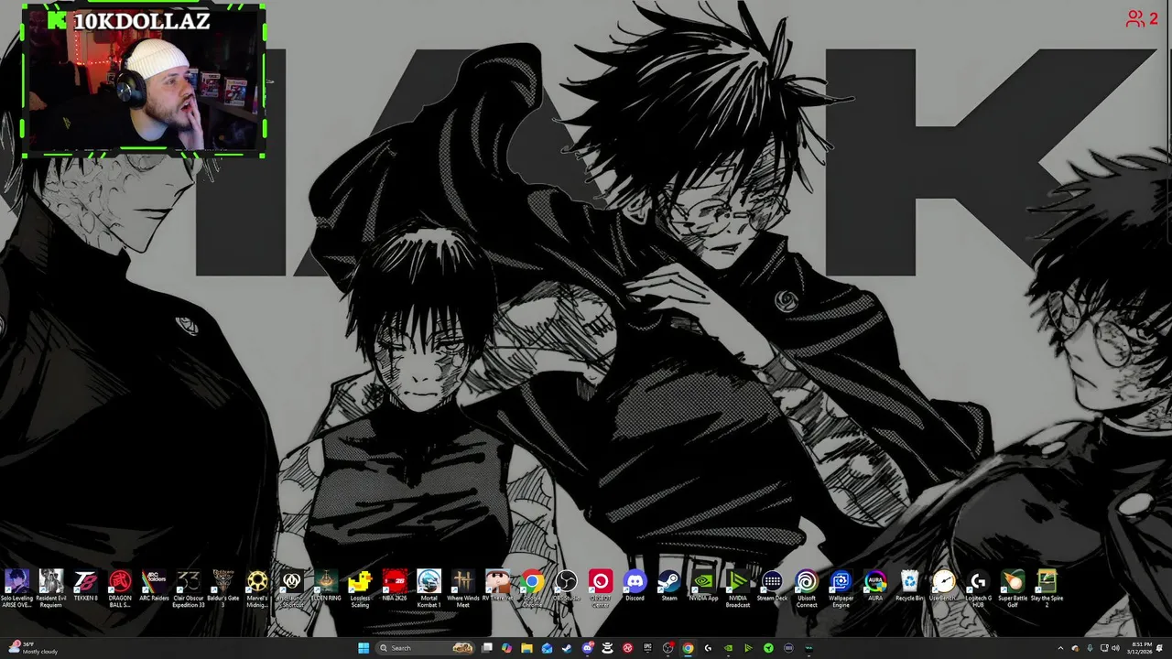Select Logitech G HUB desktop icon

978,589
